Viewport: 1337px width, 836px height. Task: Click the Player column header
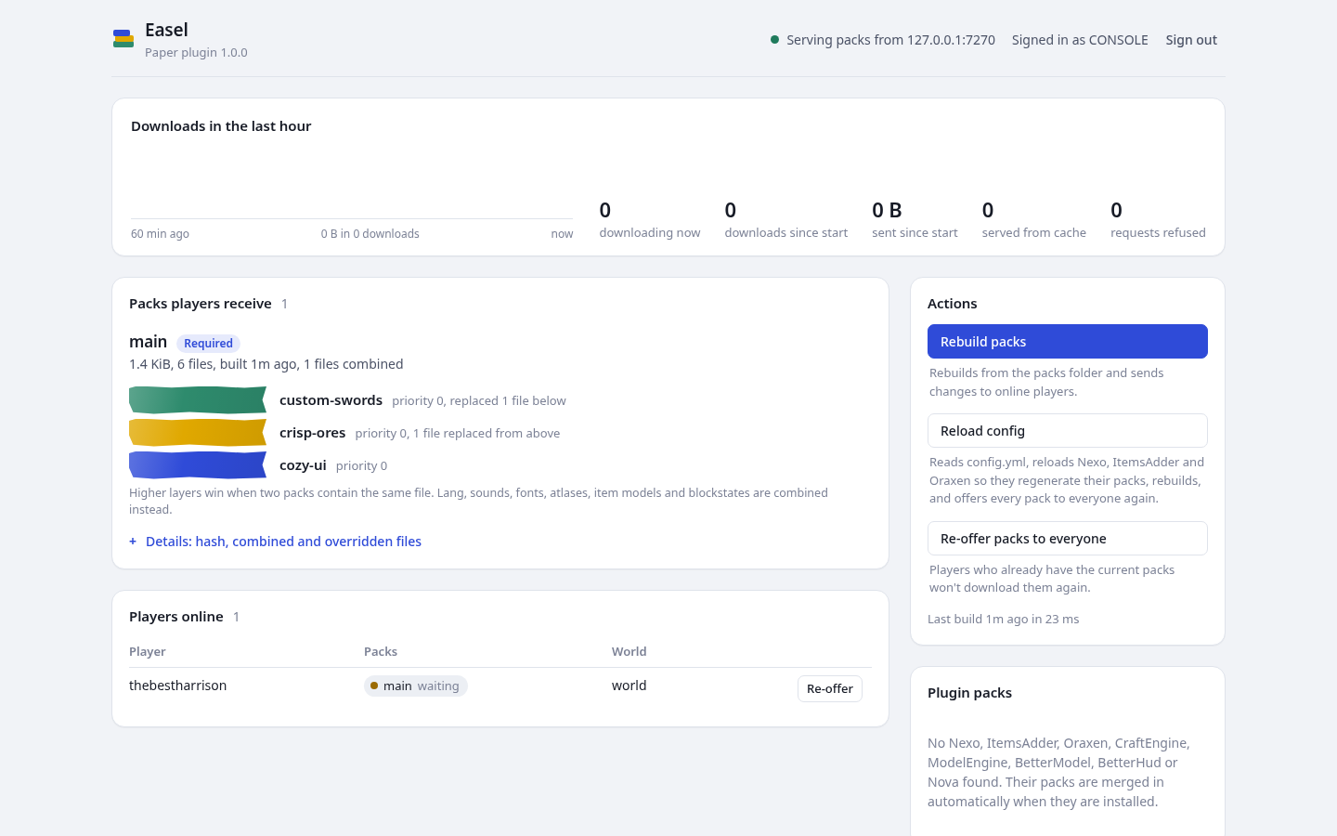pyautogui.click(x=148, y=652)
